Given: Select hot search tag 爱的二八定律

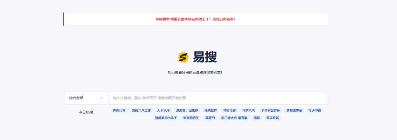Looking at the screenshot, I should point(141,110).
